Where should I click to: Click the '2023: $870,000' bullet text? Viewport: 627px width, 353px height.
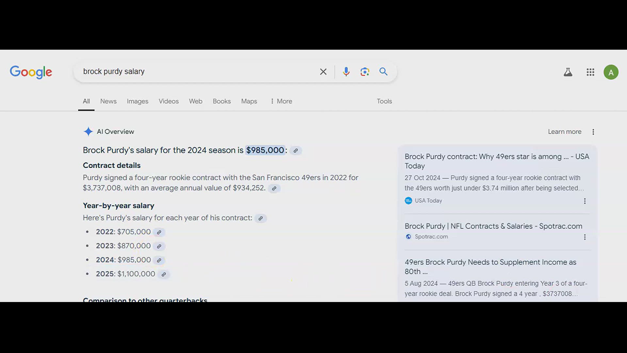click(x=123, y=246)
